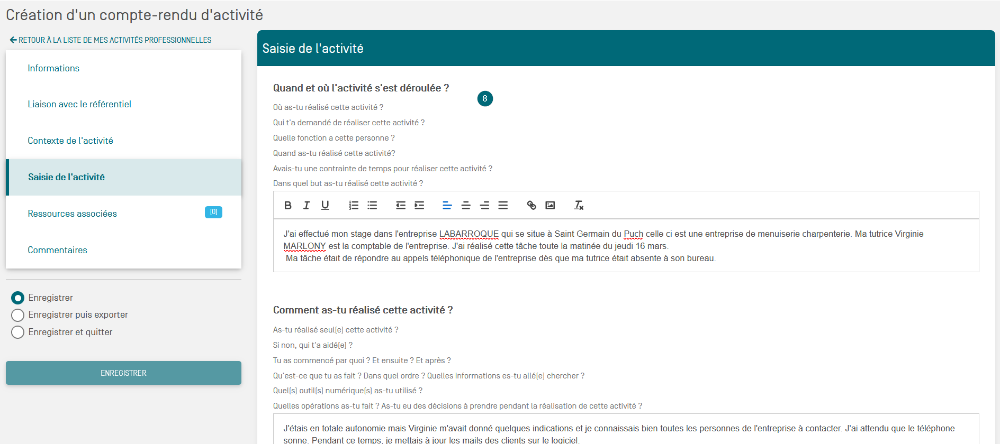Center-align the editor text
The height and width of the screenshot is (444, 1000).
pyautogui.click(x=466, y=205)
